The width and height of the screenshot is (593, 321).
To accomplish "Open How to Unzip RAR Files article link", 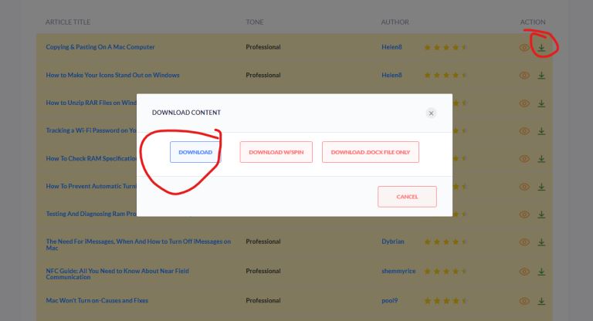I will pos(91,103).
